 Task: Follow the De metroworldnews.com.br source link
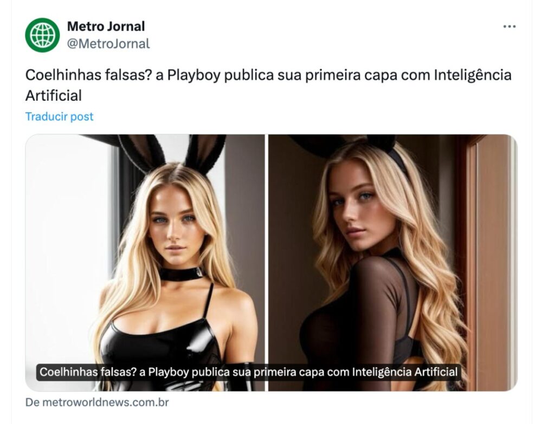[97, 402]
